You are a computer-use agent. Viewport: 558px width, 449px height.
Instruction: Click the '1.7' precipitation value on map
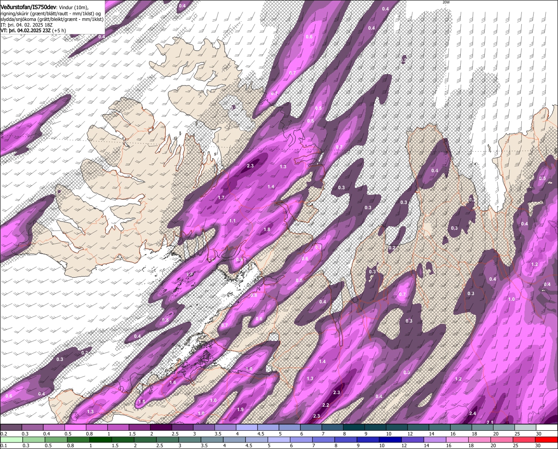pos(221,197)
